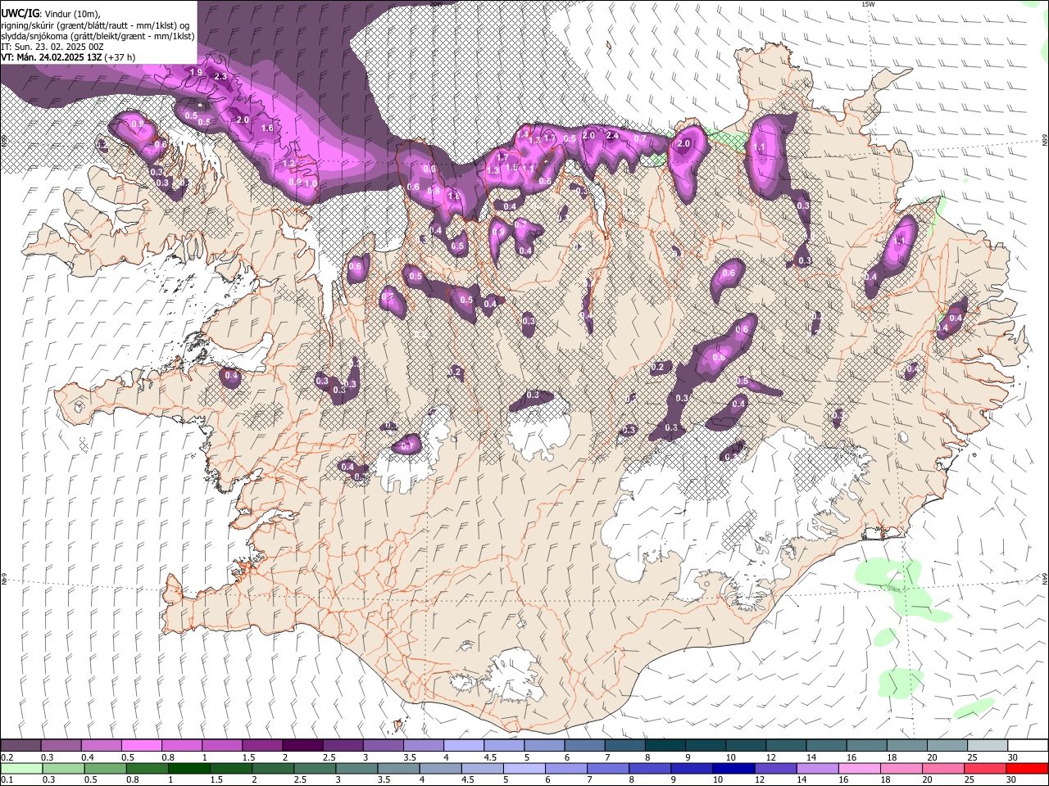Click the light pink rain swatch between 16 and 18
The height and width of the screenshot is (786, 1049).
pyautogui.click(x=861, y=768)
